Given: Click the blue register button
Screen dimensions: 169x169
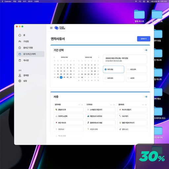Looking at the screenshot, I should [144, 39].
